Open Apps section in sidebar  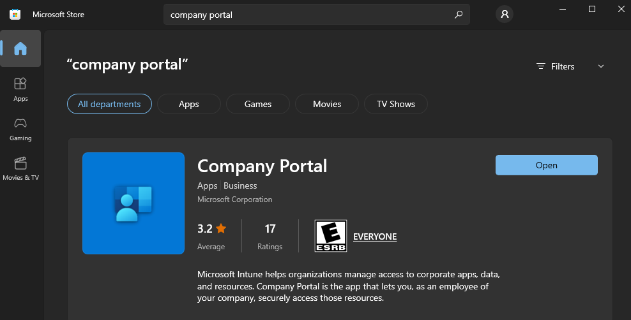pos(20,89)
